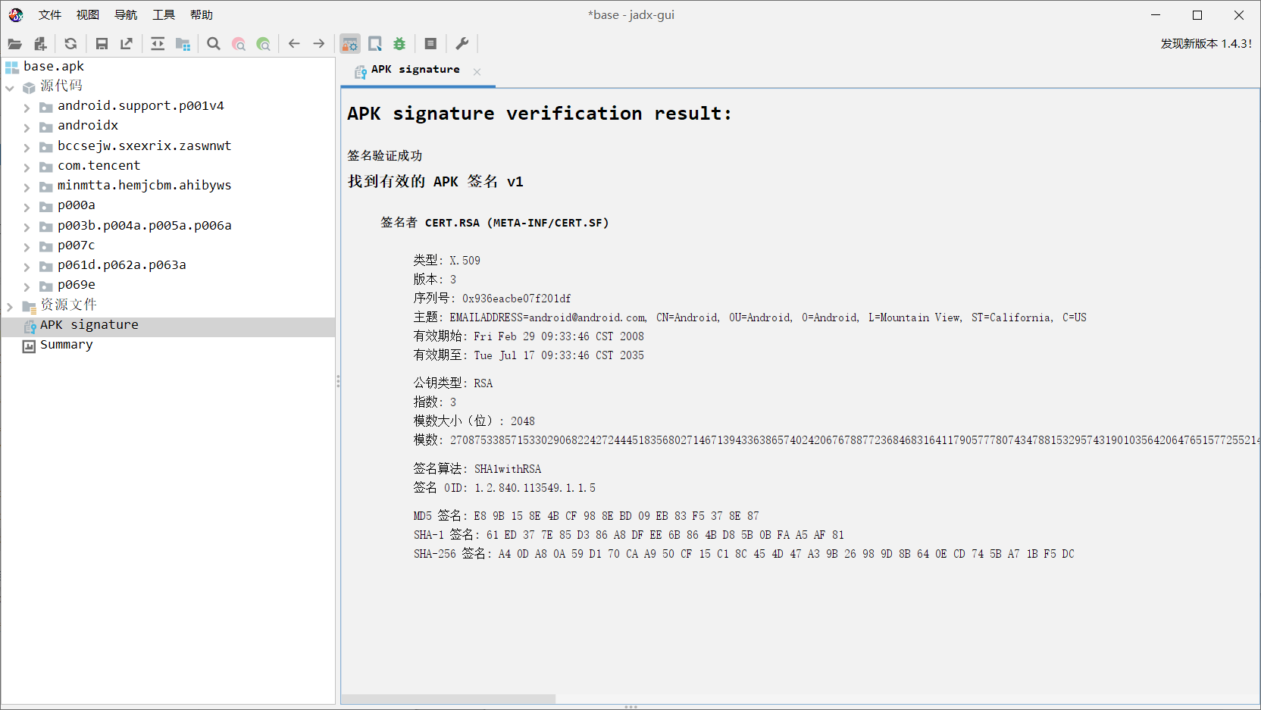This screenshot has width=1261, height=710.
Task: Open the 帮助 menu
Action: (x=202, y=15)
